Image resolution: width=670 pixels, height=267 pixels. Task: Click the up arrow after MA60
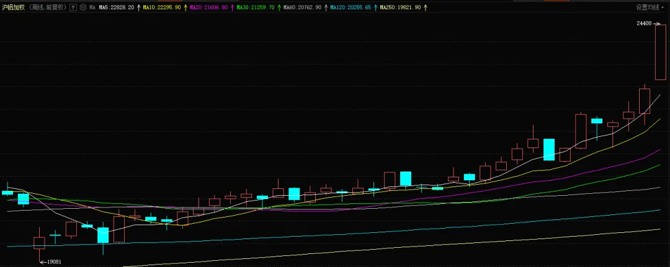(326, 7)
